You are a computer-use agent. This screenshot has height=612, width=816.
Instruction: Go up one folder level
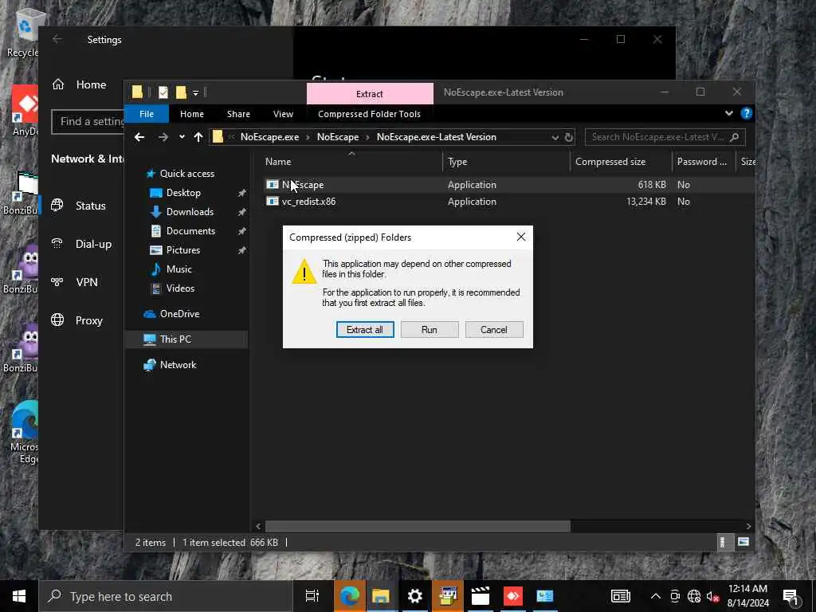(x=198, y=137)
